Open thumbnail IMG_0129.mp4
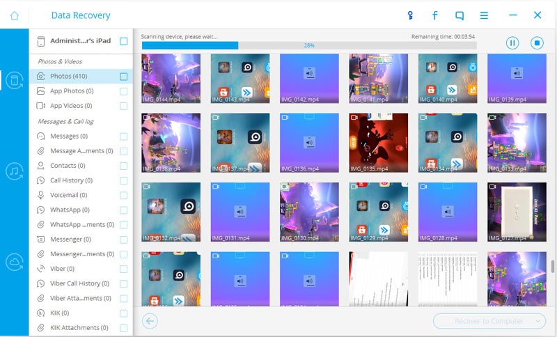 (x=378, y=212)
